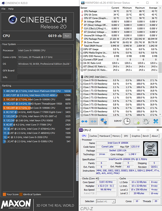
Task: Click the OS field in Cinebench
Action: coord(44,64)
